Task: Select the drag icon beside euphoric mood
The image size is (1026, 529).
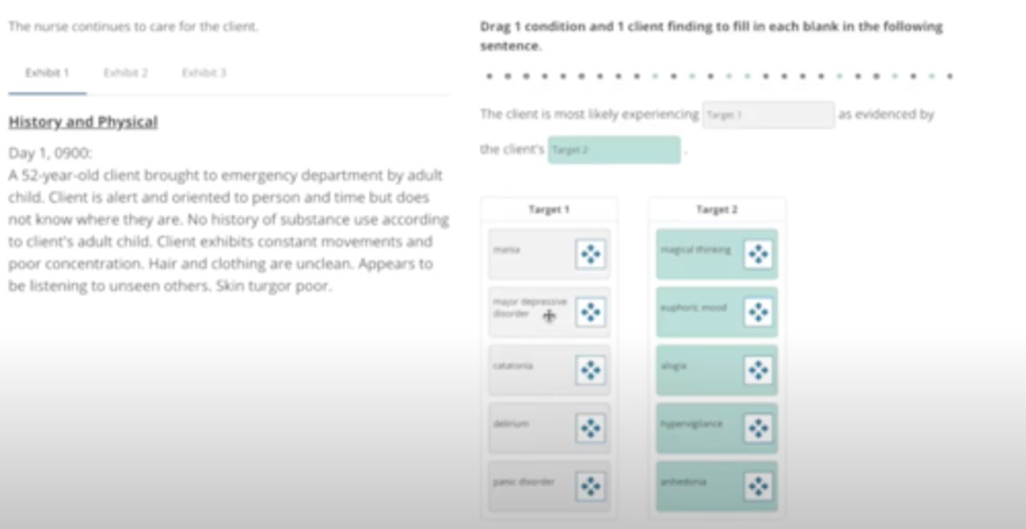Action: [758, 313]
